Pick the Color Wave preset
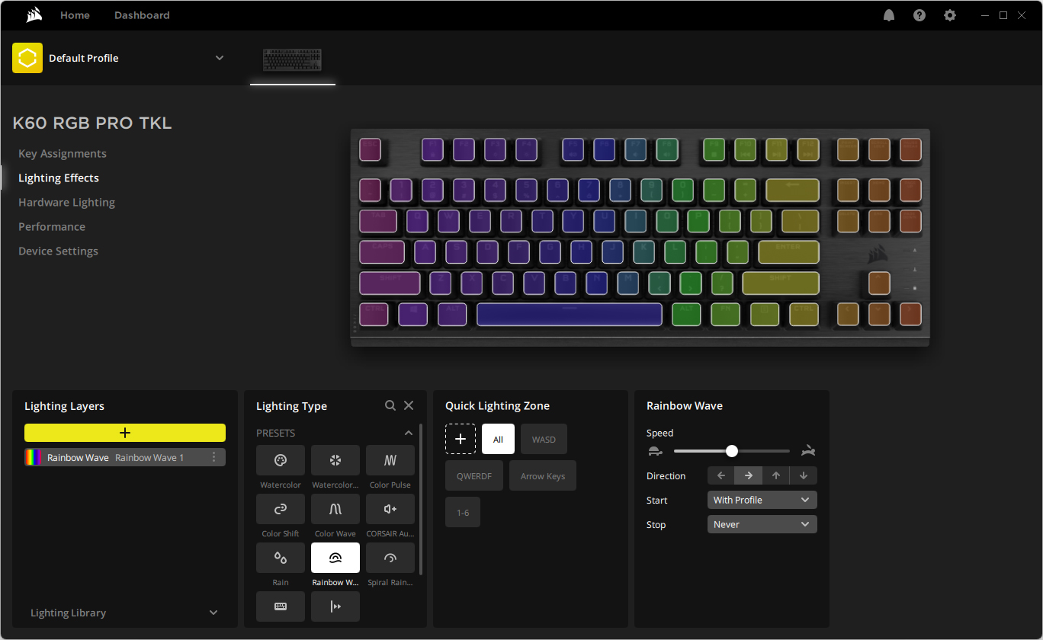The height and width of the screenshot is (640, 1043). (335, 509)
